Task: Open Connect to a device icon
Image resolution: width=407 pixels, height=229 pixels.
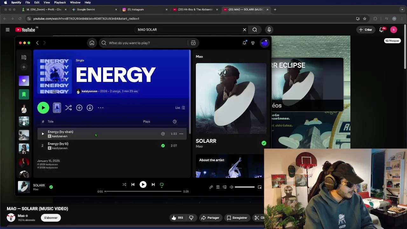Action: click(225, 187)
